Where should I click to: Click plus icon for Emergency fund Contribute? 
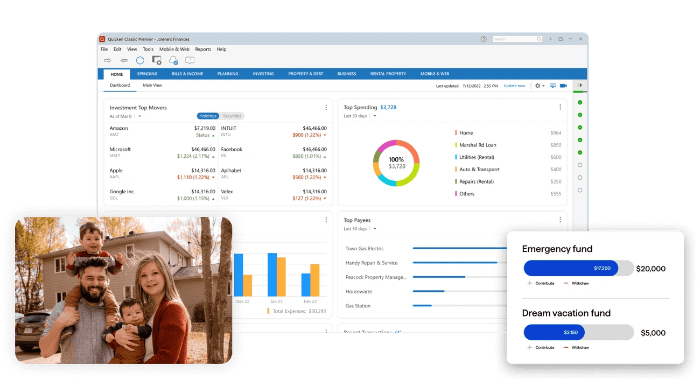[530, 283]
